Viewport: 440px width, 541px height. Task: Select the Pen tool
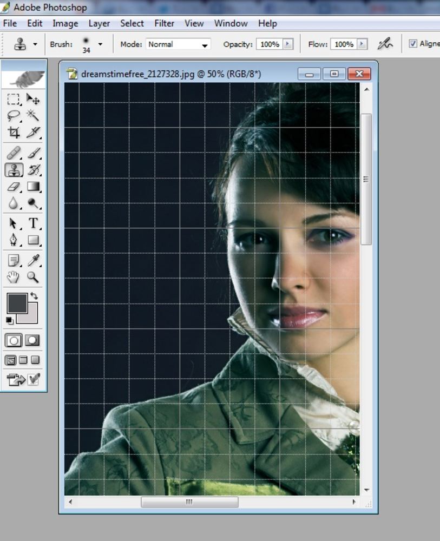14,240
